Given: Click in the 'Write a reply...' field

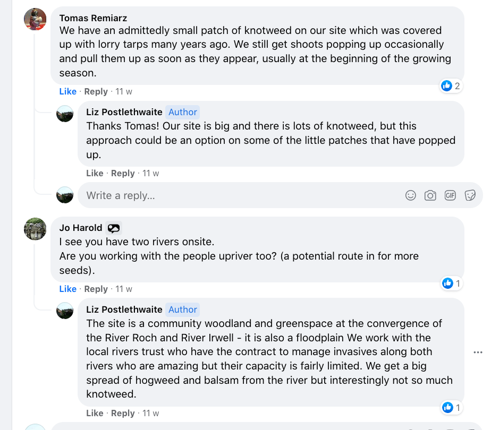Looking at the screenshot, I should pos(239,195).
